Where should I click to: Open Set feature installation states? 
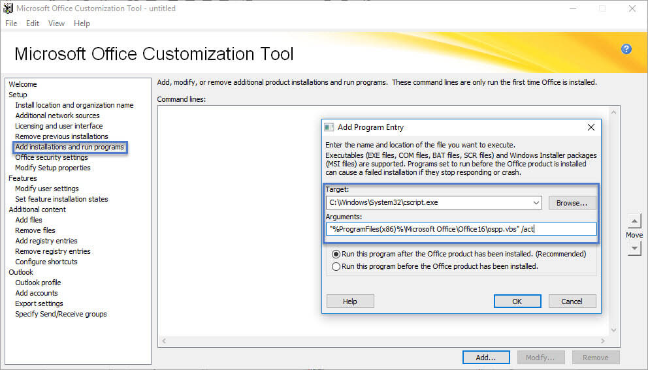(x=61, y=199)
